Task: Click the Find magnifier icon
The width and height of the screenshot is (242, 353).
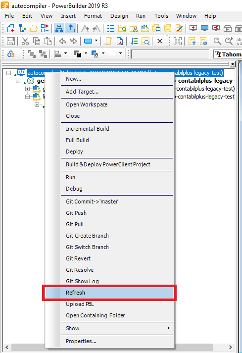Action: [217, 41]
